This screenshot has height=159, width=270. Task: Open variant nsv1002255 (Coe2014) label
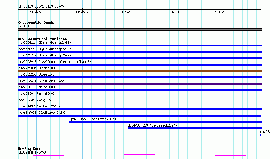point(36,74)
